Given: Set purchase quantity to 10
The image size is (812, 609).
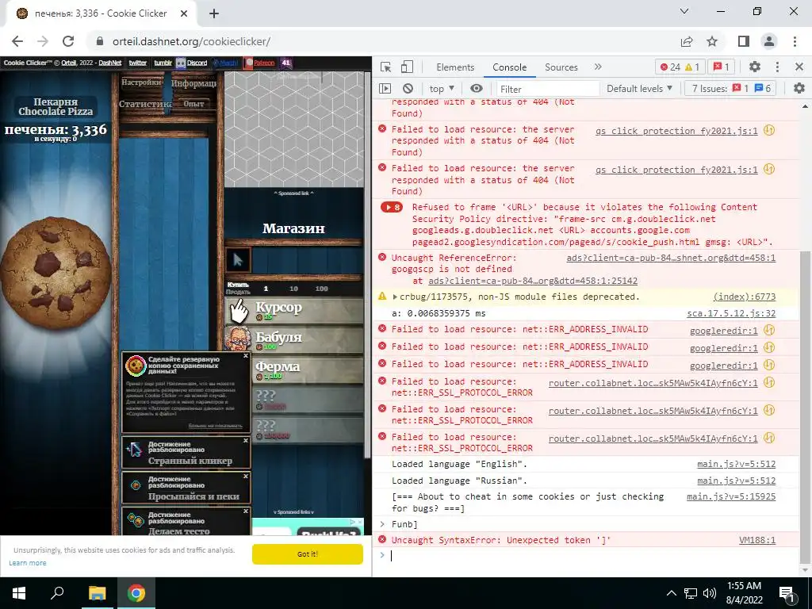Looking at the screenshot, I should 293,289.
